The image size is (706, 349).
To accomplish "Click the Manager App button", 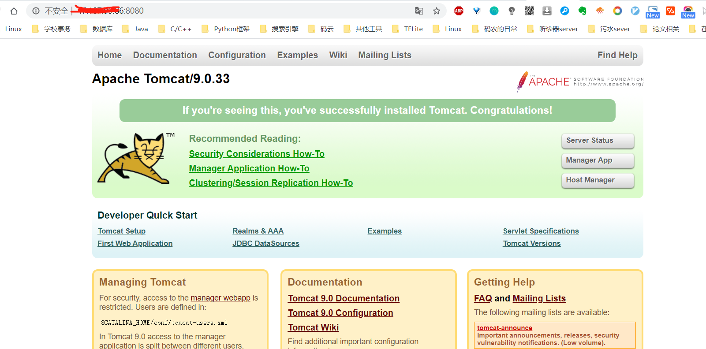I will point(598,160).
